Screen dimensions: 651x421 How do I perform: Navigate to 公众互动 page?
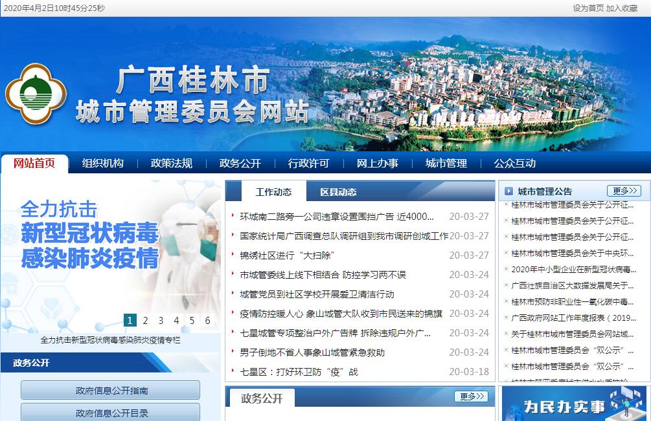[515, 164]
